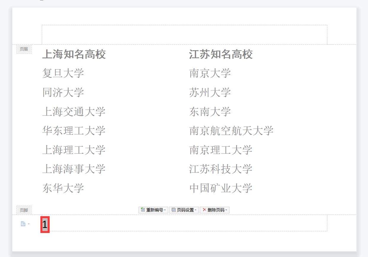Click the line 上海海事大学
This screenshot has height=257, width=368.
point(74,169)
